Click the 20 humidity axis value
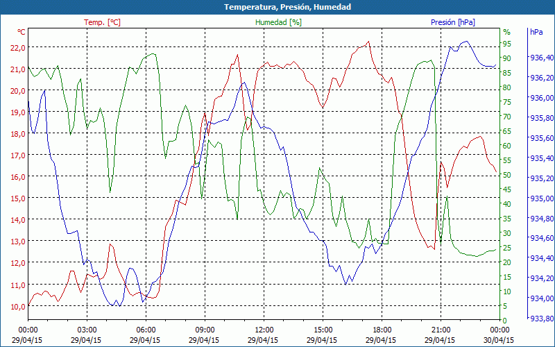This screenshot has width=555, height=347. click(507, 262)
